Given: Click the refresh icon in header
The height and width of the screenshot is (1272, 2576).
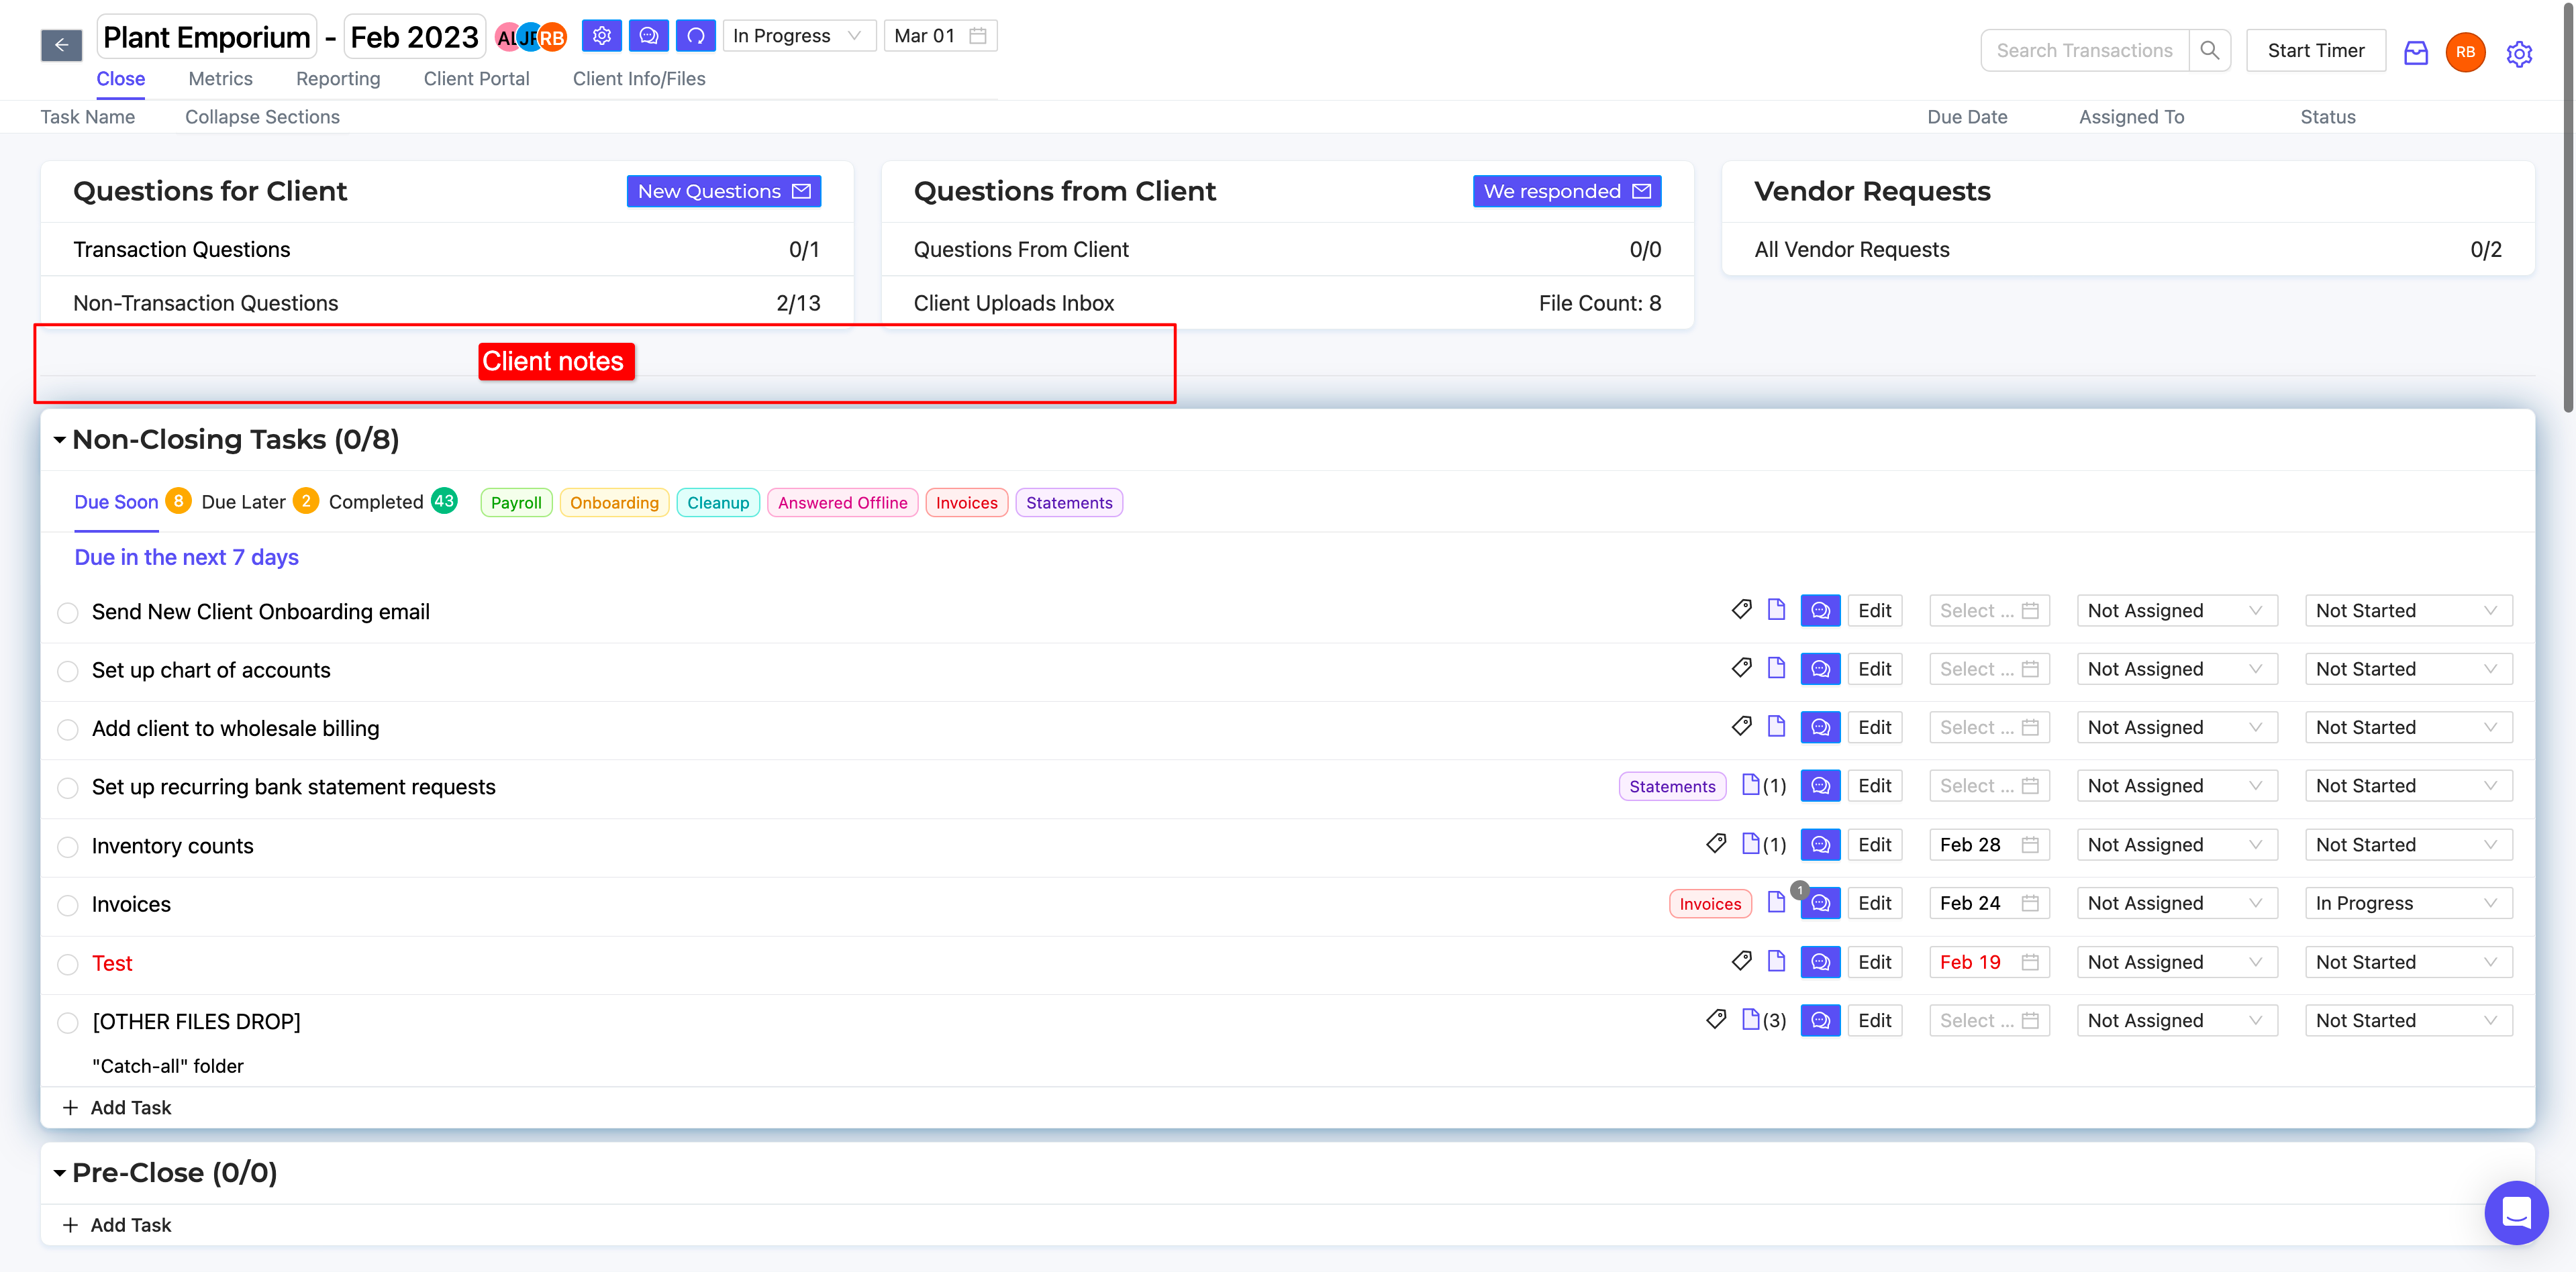Looking at the screenshot, I should tap(695, 36).
